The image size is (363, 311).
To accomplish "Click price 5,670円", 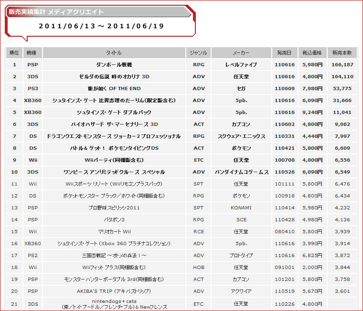I will [312, 291].
